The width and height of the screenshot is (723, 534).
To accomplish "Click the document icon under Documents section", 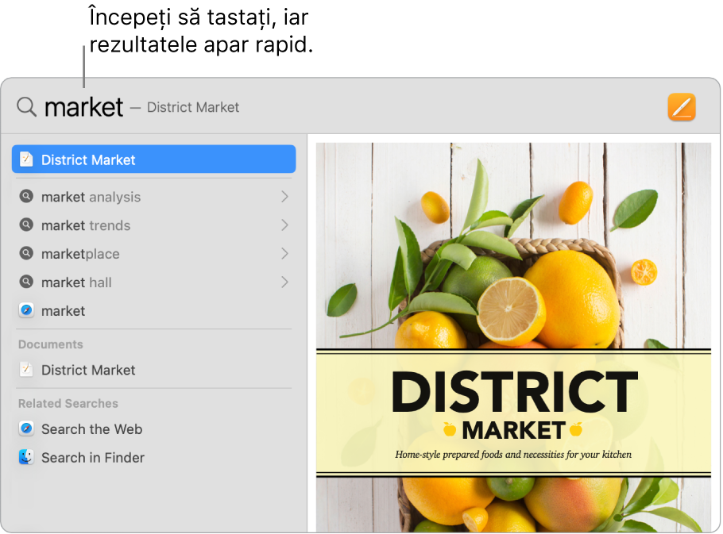I will pos(25,370).
